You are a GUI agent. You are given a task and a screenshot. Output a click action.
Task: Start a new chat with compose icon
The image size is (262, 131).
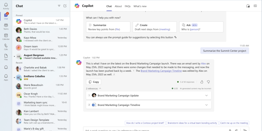click(x=65, y=6)
